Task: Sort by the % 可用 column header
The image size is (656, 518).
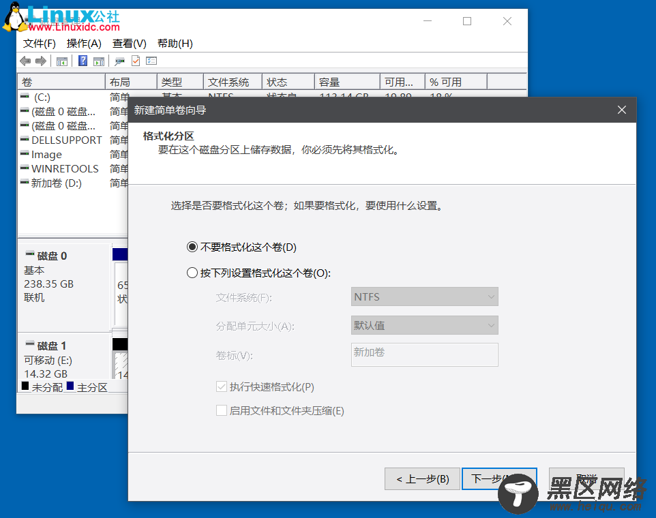Action: tap(456, 82)
